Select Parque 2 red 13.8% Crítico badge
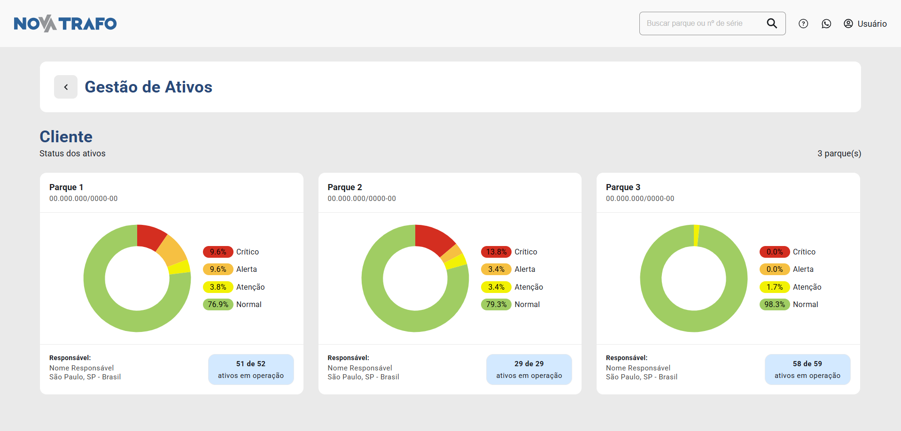The image size is (901, 431). [496, 252]
